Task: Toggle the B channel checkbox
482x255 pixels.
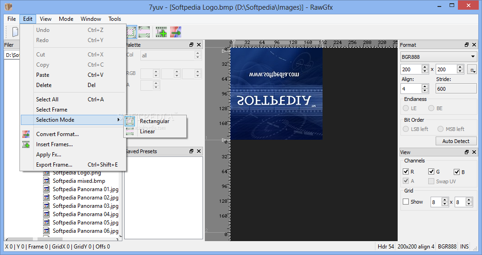Action: 457,172
